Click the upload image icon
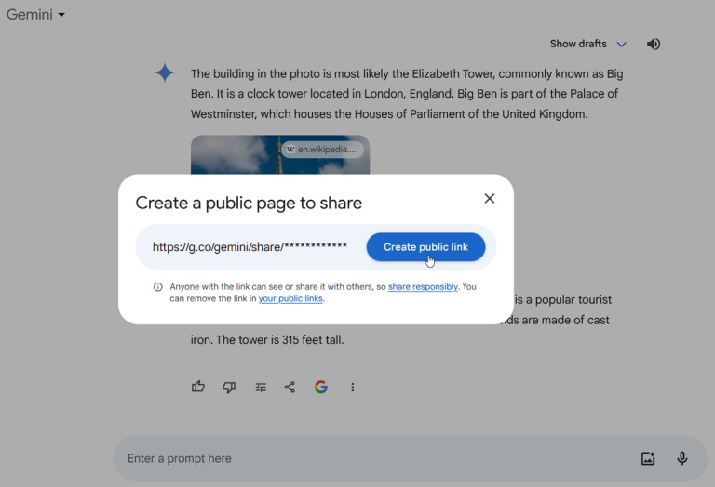This screenshot has height=487, width=715. pyautogui.click(x=648, y=458)
